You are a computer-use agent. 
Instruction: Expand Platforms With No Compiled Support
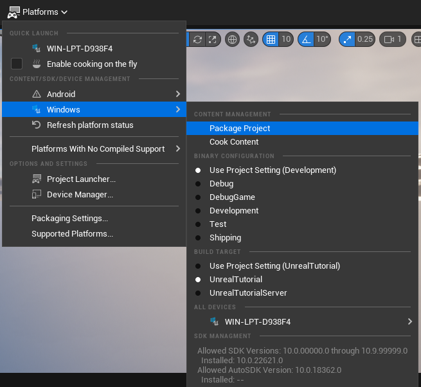coord(98,149)
